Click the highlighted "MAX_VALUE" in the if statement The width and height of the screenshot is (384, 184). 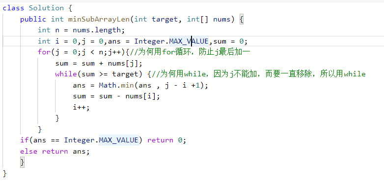(119, 140)
